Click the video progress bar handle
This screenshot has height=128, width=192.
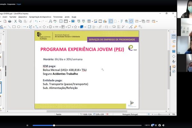[x=54, y=125]
